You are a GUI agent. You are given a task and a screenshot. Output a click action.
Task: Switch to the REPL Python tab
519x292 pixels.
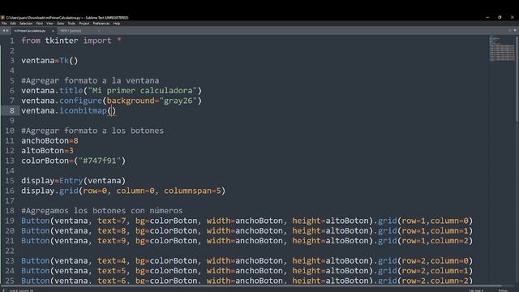(x=71, y=31)
